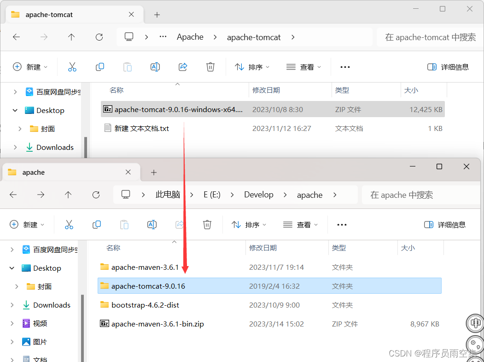Select apache-maven-3.6.1-bin.zip file

269,324
